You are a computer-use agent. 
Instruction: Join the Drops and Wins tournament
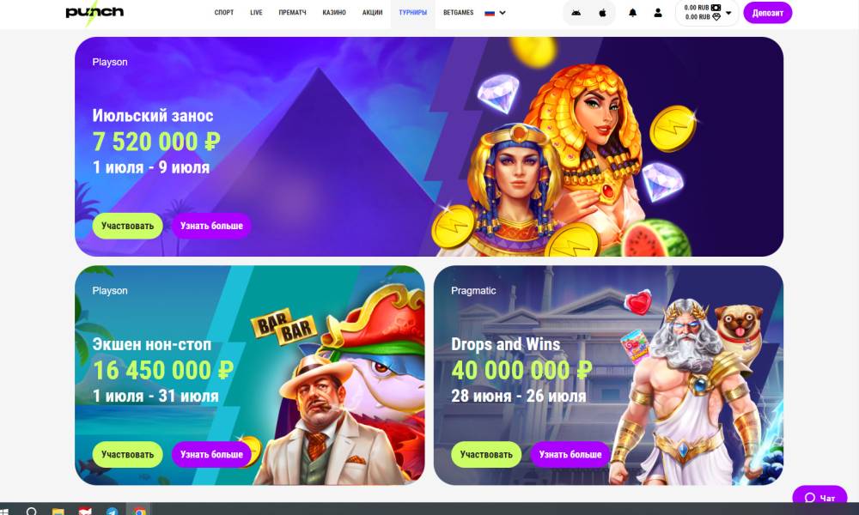(486, 454)
